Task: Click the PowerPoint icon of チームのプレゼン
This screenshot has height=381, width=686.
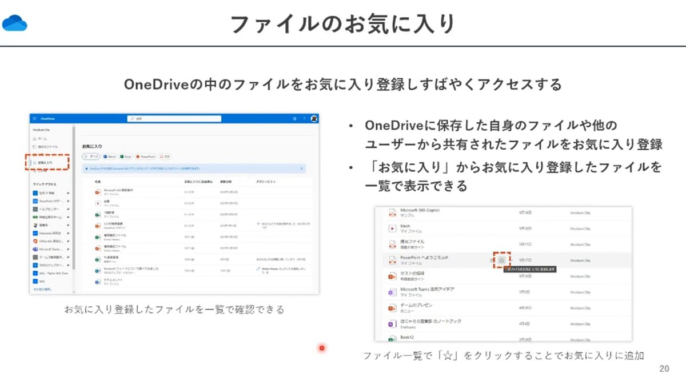Action: [392, 307]
